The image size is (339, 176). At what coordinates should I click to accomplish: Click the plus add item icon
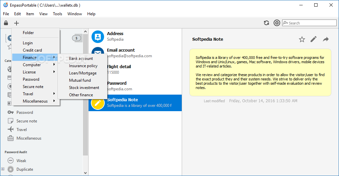click(17, 23)
